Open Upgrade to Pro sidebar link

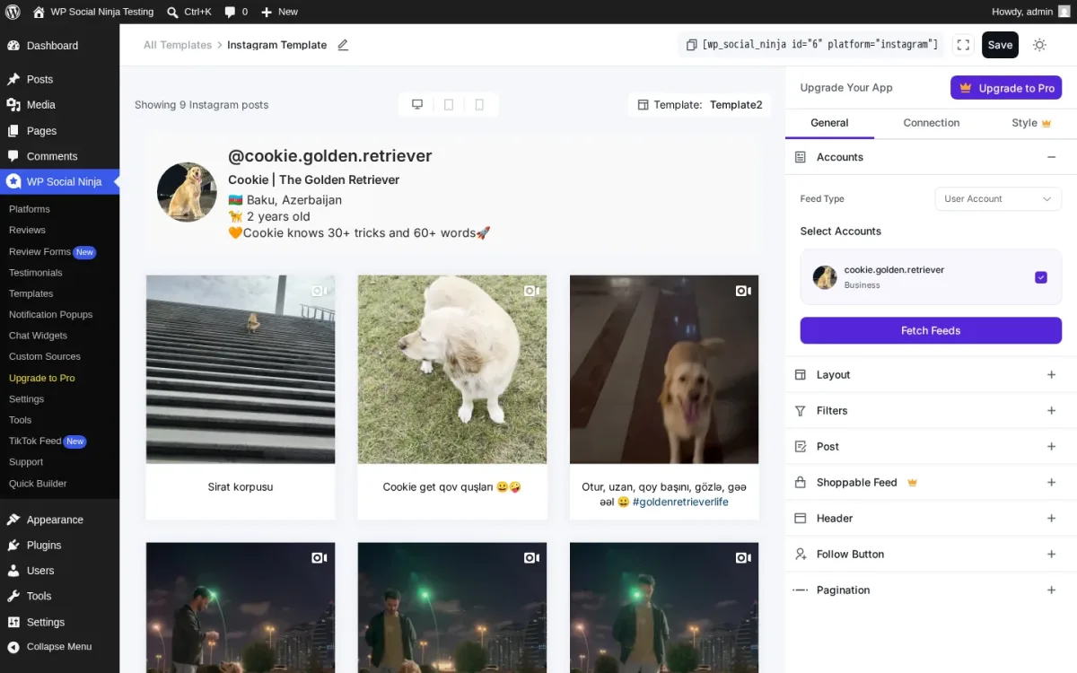[42, 378]
